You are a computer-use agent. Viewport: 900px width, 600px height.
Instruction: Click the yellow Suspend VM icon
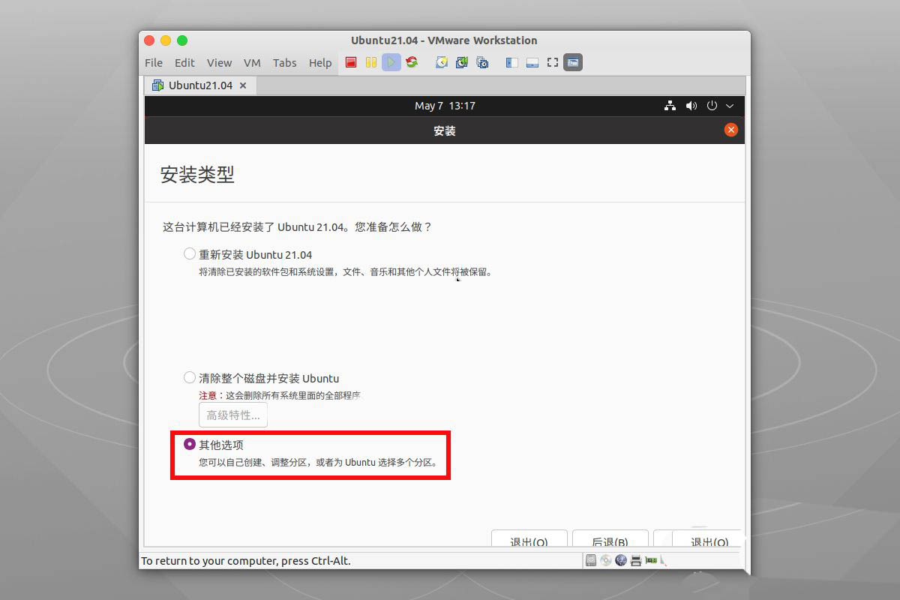coord(370,62)
